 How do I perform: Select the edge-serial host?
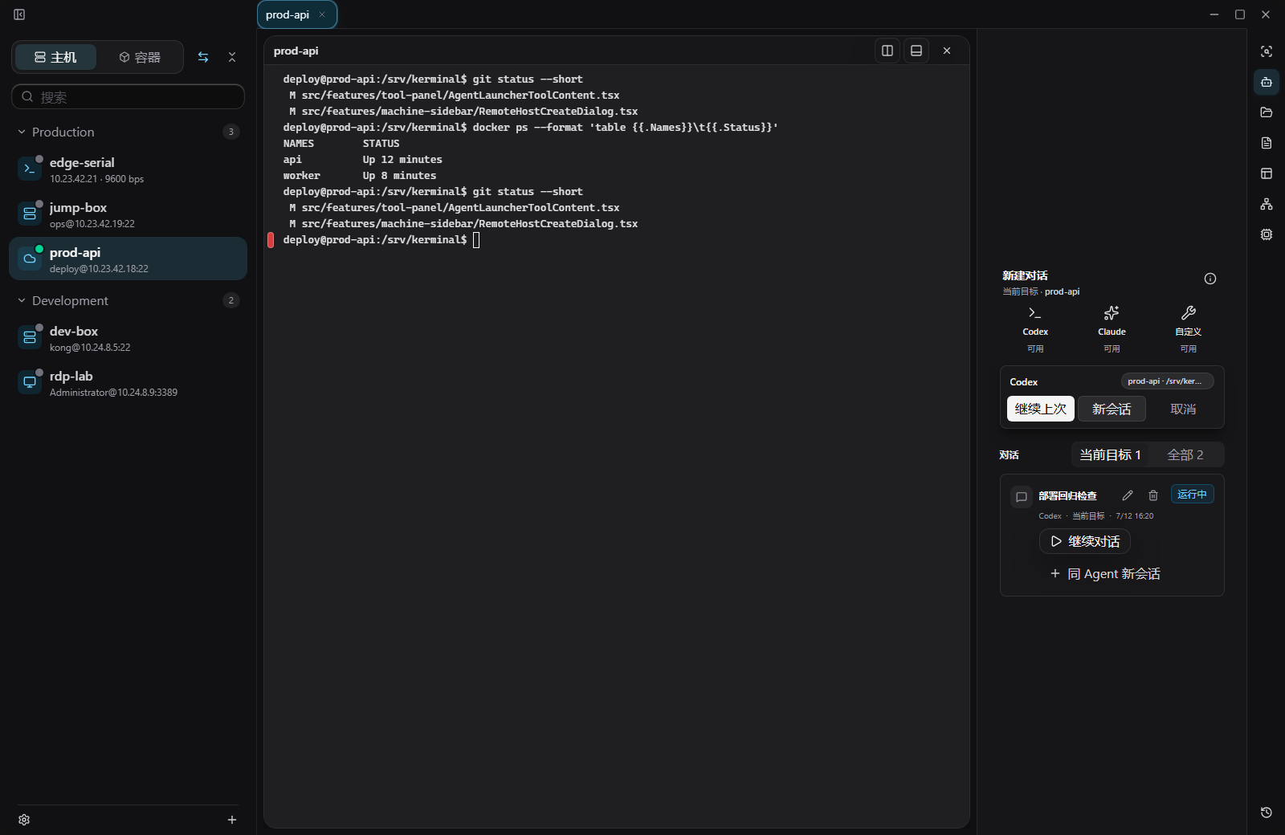pyautogui.click(x=128, y=169)
